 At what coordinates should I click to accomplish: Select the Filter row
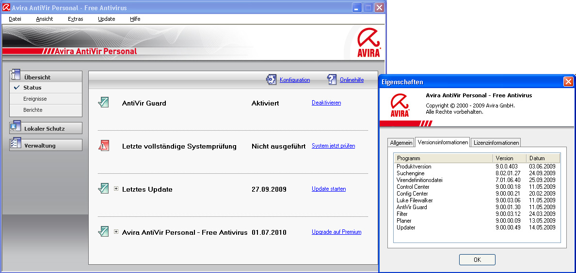point(477,214)
